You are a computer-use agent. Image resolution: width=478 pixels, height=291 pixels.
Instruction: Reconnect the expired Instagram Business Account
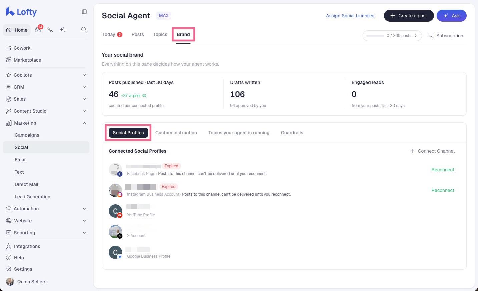[x=443, y=190]
